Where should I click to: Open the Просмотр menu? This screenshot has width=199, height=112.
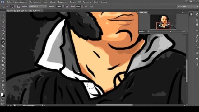tap(87, 2)
